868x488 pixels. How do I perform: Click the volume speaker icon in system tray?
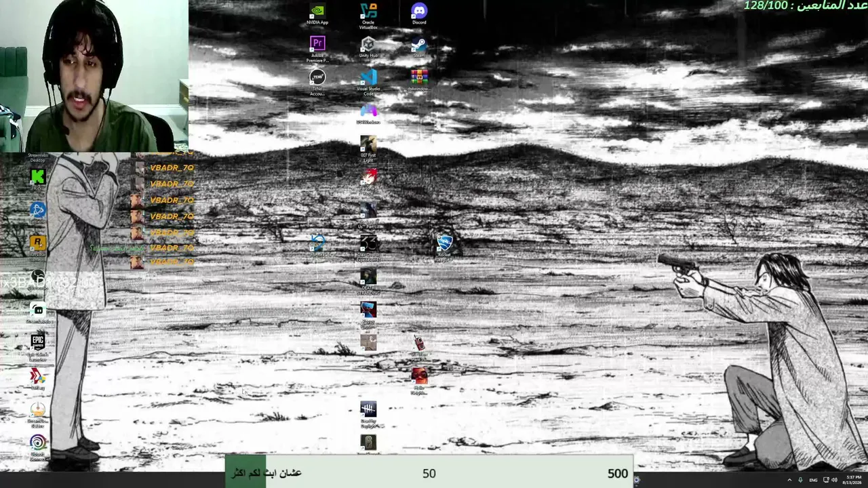coord(834,480)
